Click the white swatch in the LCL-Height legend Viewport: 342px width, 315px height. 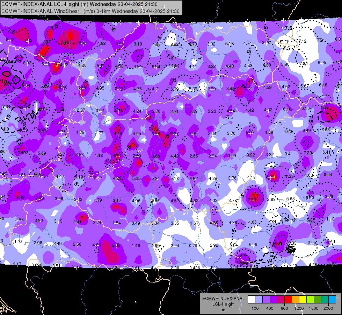(x=252, y=300)
